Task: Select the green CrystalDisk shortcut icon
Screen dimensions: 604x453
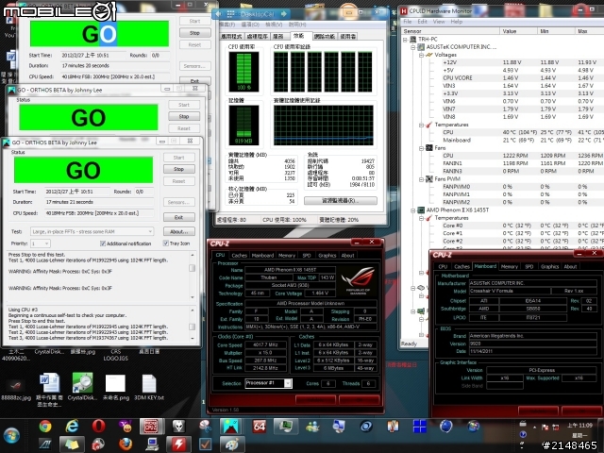Action: 82,386
